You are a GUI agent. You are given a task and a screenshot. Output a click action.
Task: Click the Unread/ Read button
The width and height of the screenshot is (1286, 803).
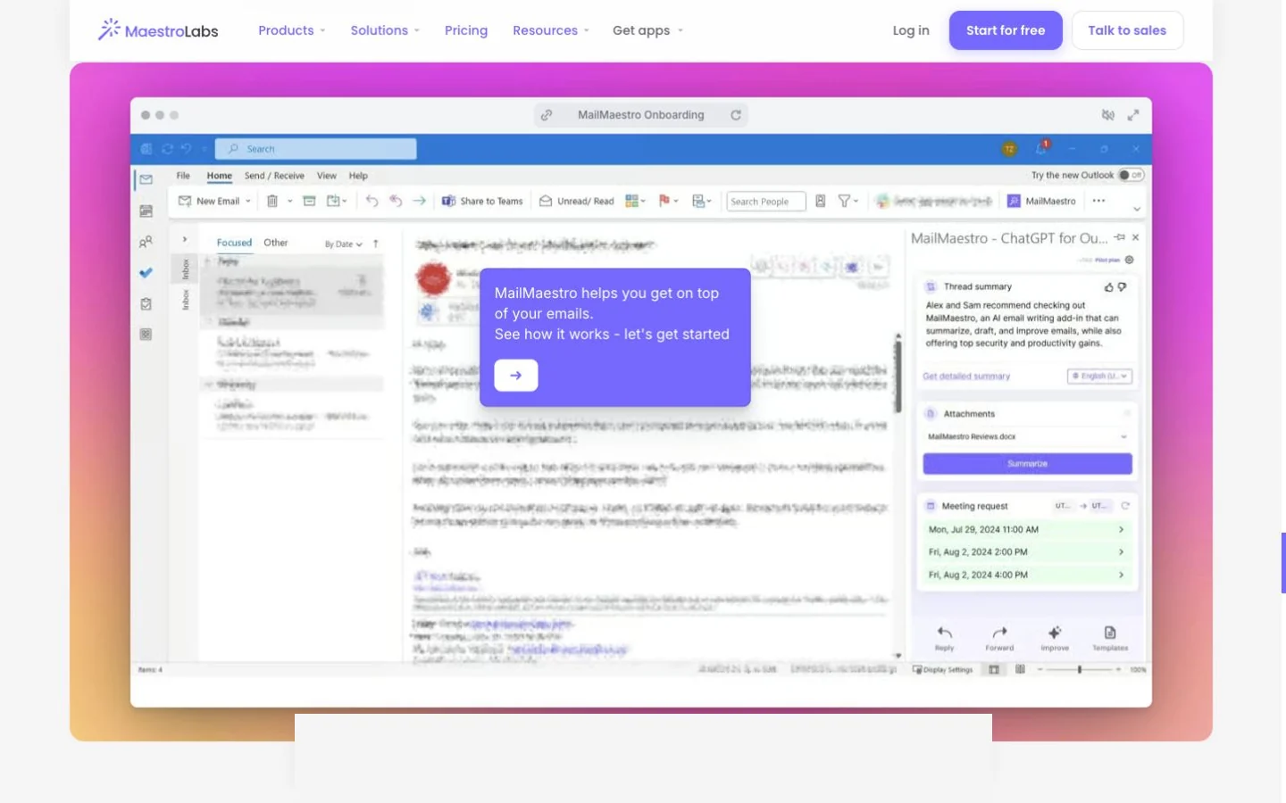(577, 202)
